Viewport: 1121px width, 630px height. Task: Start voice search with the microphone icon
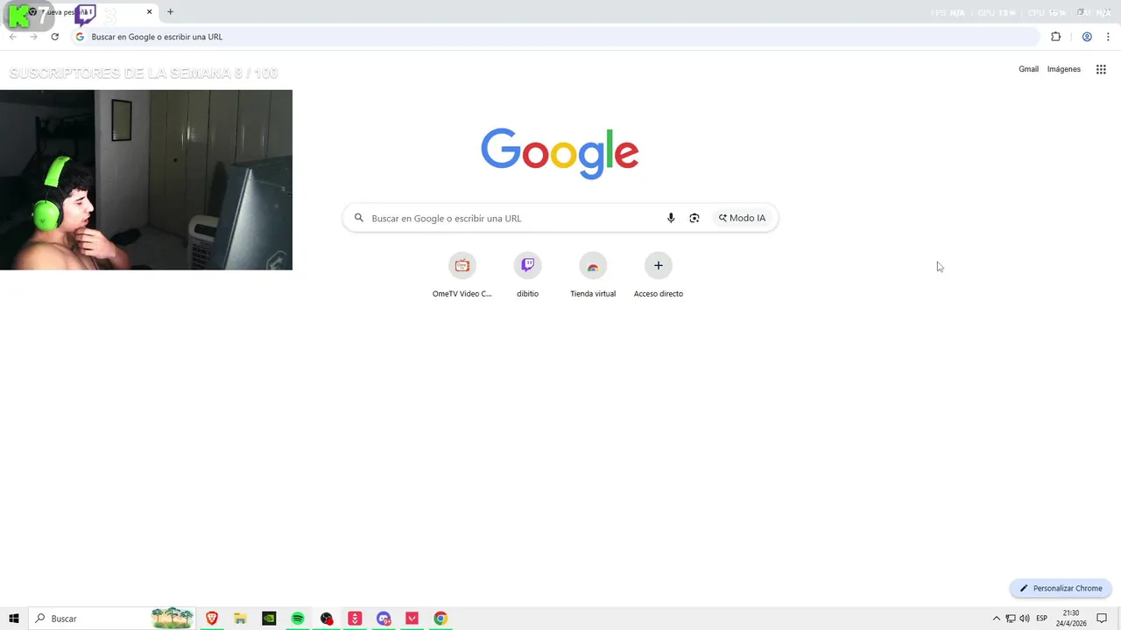(671, 218)
